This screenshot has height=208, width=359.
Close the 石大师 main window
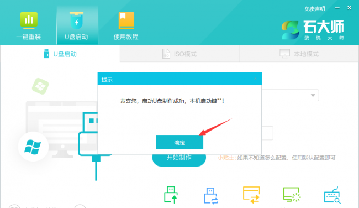tap(350, 8)
